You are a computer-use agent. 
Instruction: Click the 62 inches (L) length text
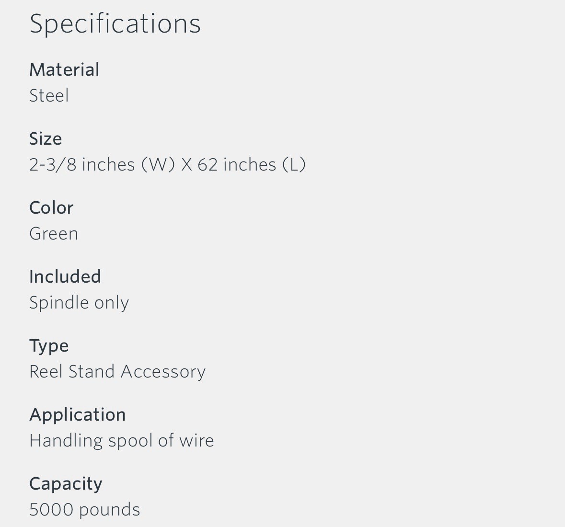(252, 165)
